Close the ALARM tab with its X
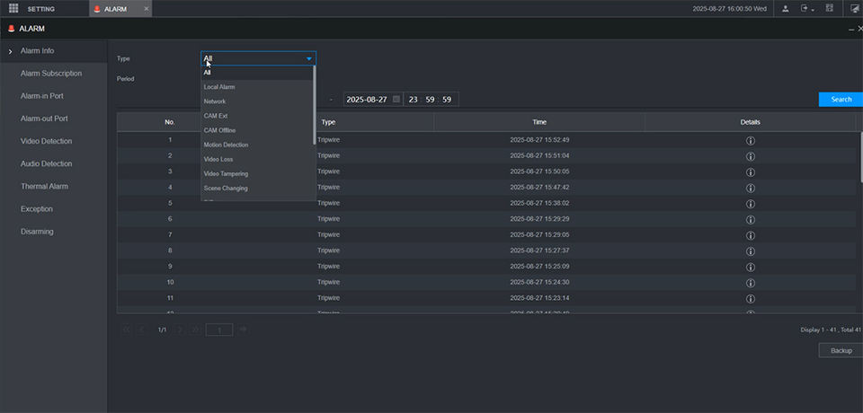863x413 pixels. (147, 9)
